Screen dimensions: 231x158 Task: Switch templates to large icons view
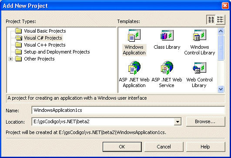coord(211,20)
